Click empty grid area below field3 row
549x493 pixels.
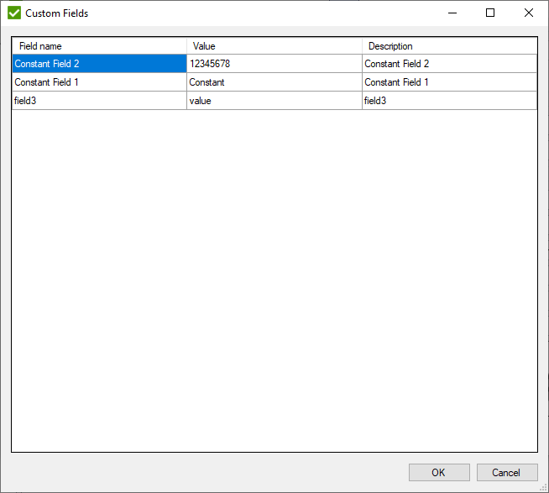point(274,277)
